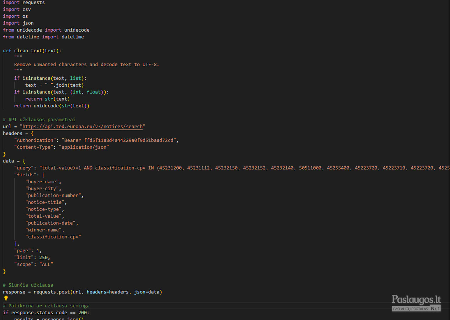
Task: Click the docstring 'Remove unwanted characters and decode text'
Action: pos(86,64)
